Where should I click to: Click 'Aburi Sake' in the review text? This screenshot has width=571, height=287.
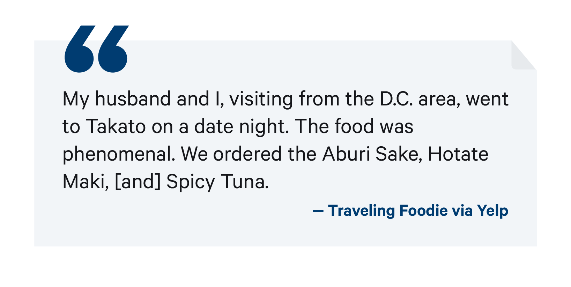tap(370, 154)
